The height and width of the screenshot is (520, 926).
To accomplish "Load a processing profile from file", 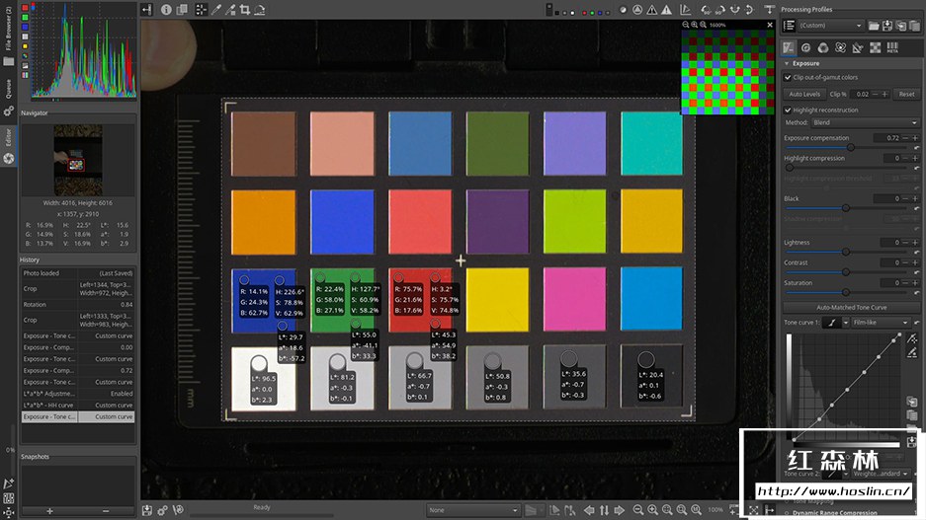I will pos(874,26).
